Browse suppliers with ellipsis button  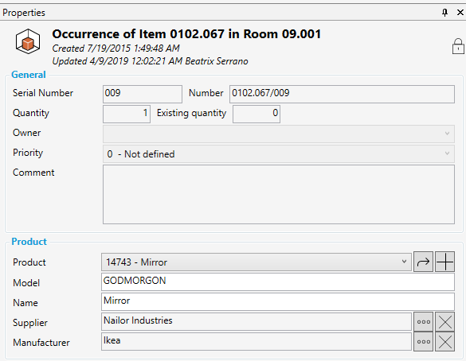click(423, 321)
